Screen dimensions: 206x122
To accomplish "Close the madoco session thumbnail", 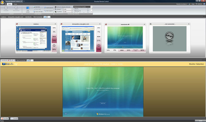I will point(55,24).
